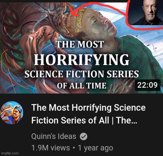
Task: Click the red hand-drawn arrowhead
Action: [x=74, y=11]
